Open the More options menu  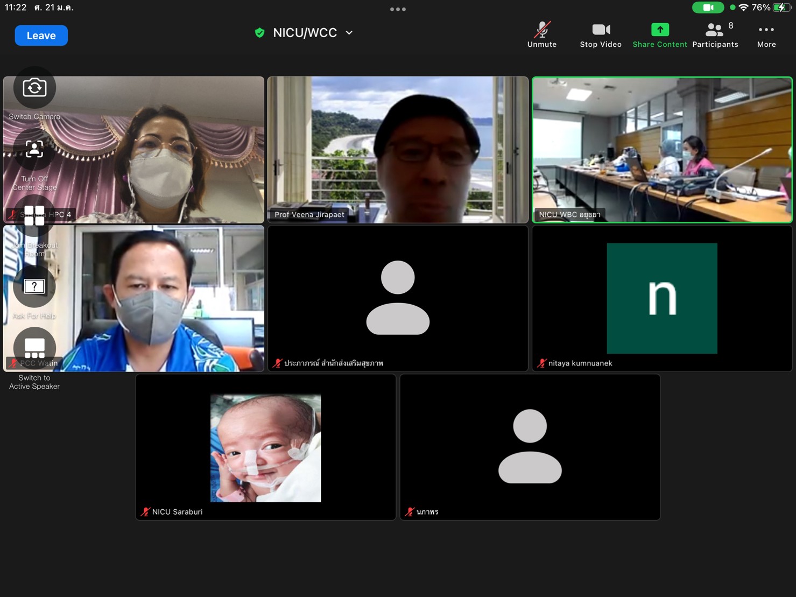[766, 35]
